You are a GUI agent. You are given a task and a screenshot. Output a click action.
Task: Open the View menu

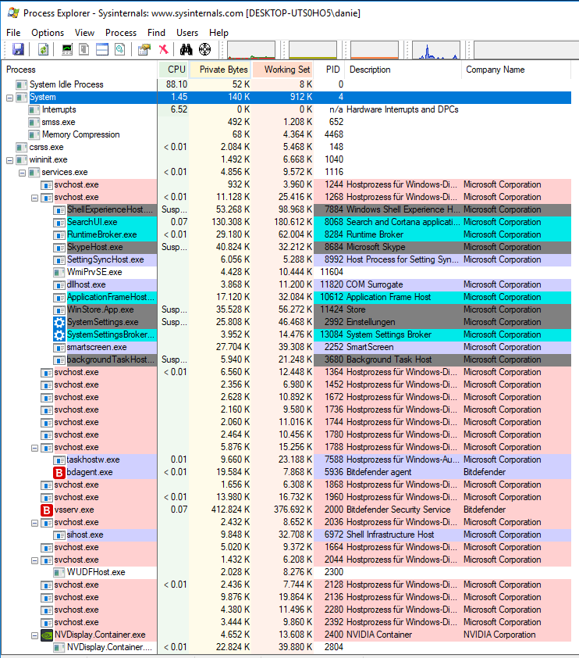coord(84,33)
